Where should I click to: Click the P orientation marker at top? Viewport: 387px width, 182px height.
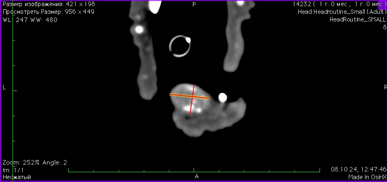tap(194, 4)
